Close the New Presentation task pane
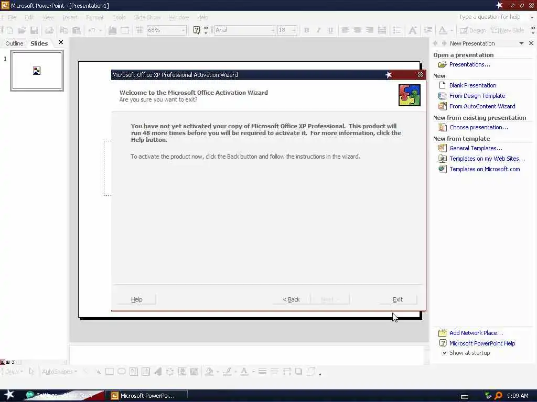This screenshot has height=402, width=537. pyautogui.click(x=531, y=43)
